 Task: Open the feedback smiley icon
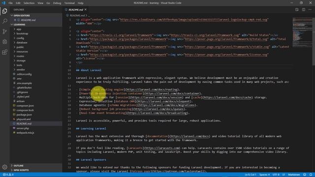(x=305, y=175)
